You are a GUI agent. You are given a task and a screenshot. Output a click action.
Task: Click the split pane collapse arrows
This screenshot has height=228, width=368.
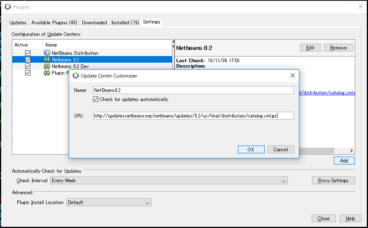click(x=173, y=44)
